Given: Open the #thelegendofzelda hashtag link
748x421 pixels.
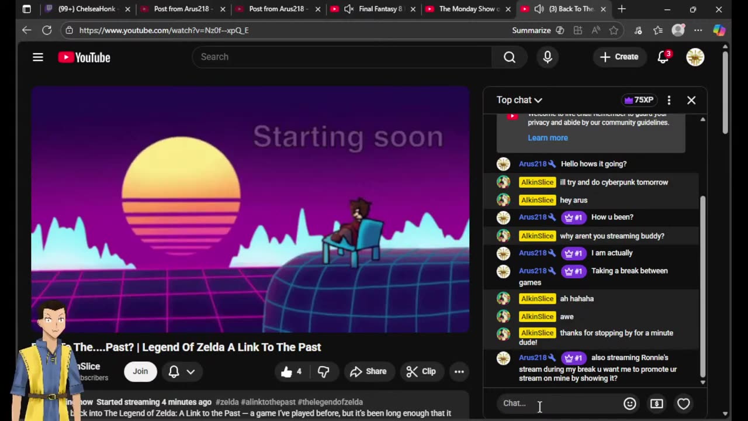Looking at the screenshot, I should click(x=331, y=402).
